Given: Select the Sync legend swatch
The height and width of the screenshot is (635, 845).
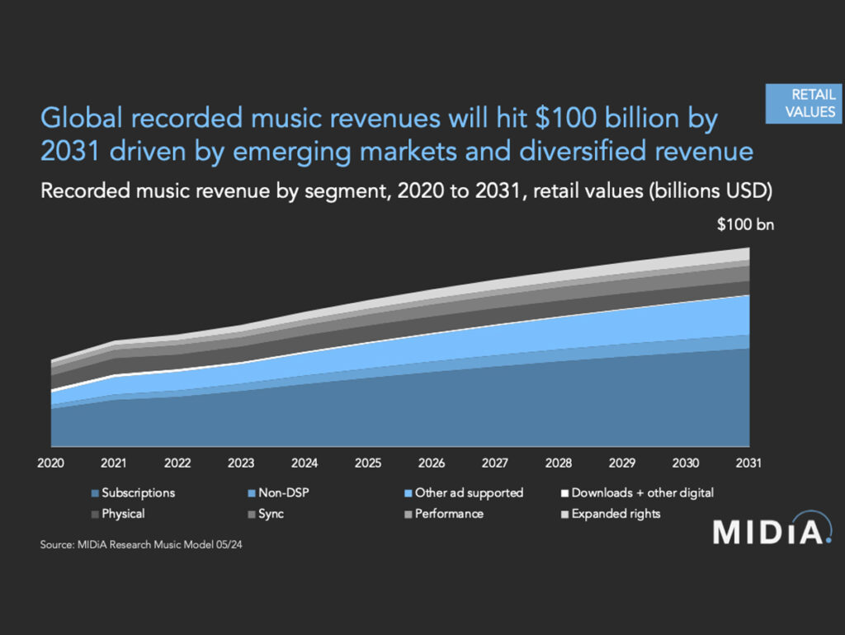Looking at the screenshot, I should 252,515.
